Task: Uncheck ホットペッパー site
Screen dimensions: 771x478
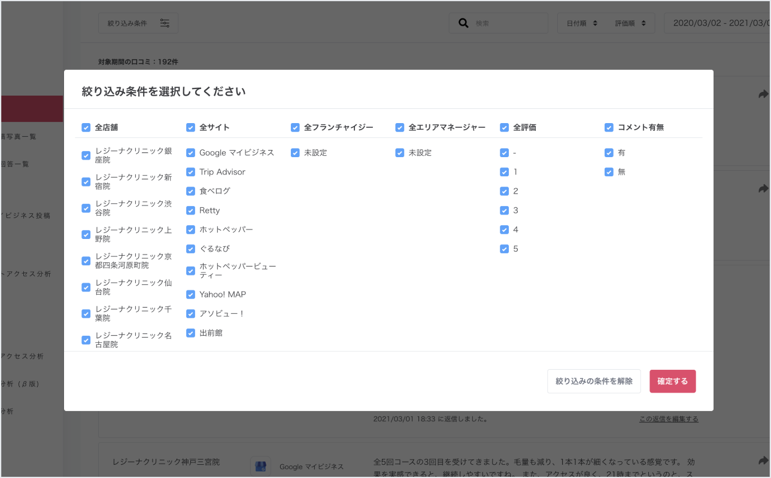Action: click(190, 229)
